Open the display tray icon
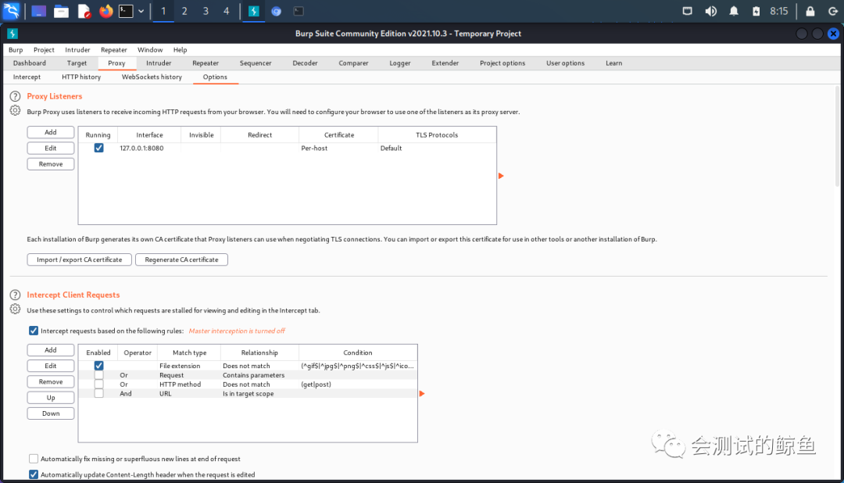 (688, 11)
